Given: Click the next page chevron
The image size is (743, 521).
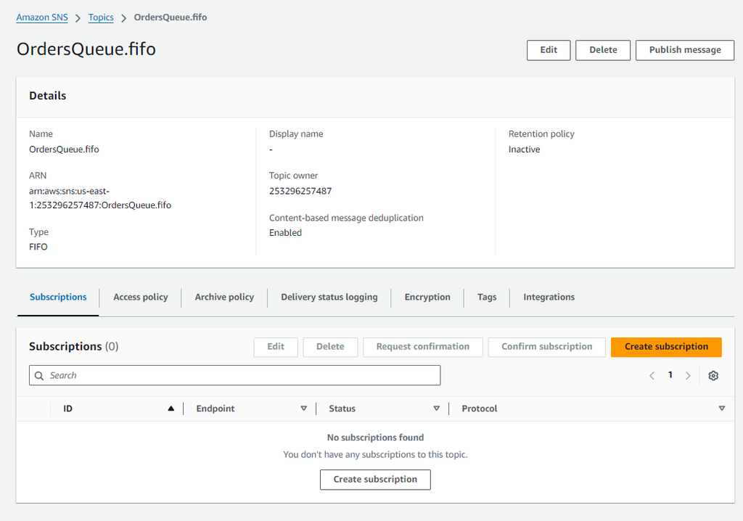Looking at the screenshot, I should pyautogui.click(x=688, y=375).
